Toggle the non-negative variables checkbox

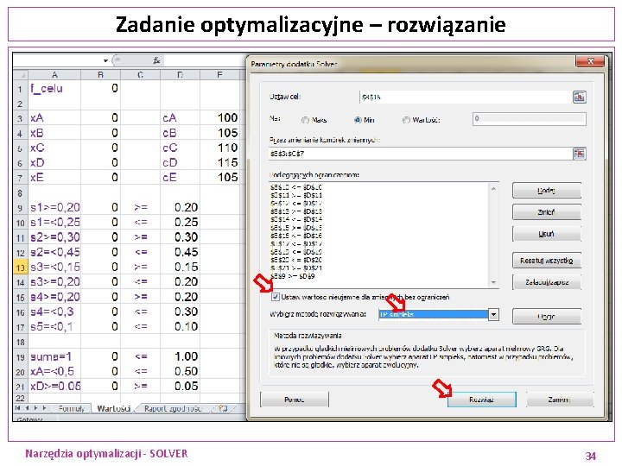(x=276, y=297)
